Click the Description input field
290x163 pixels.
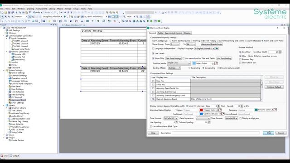click(216, 133)
